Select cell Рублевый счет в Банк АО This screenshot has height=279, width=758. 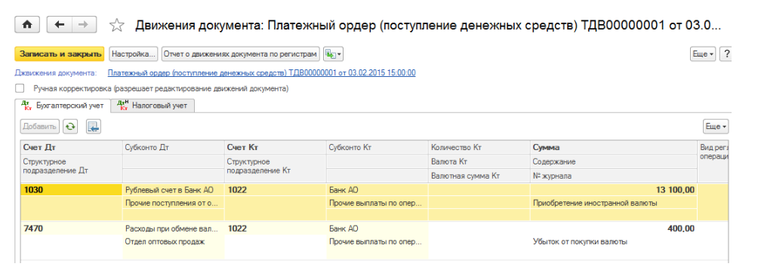pyautogui.click(x=173, y=190)
